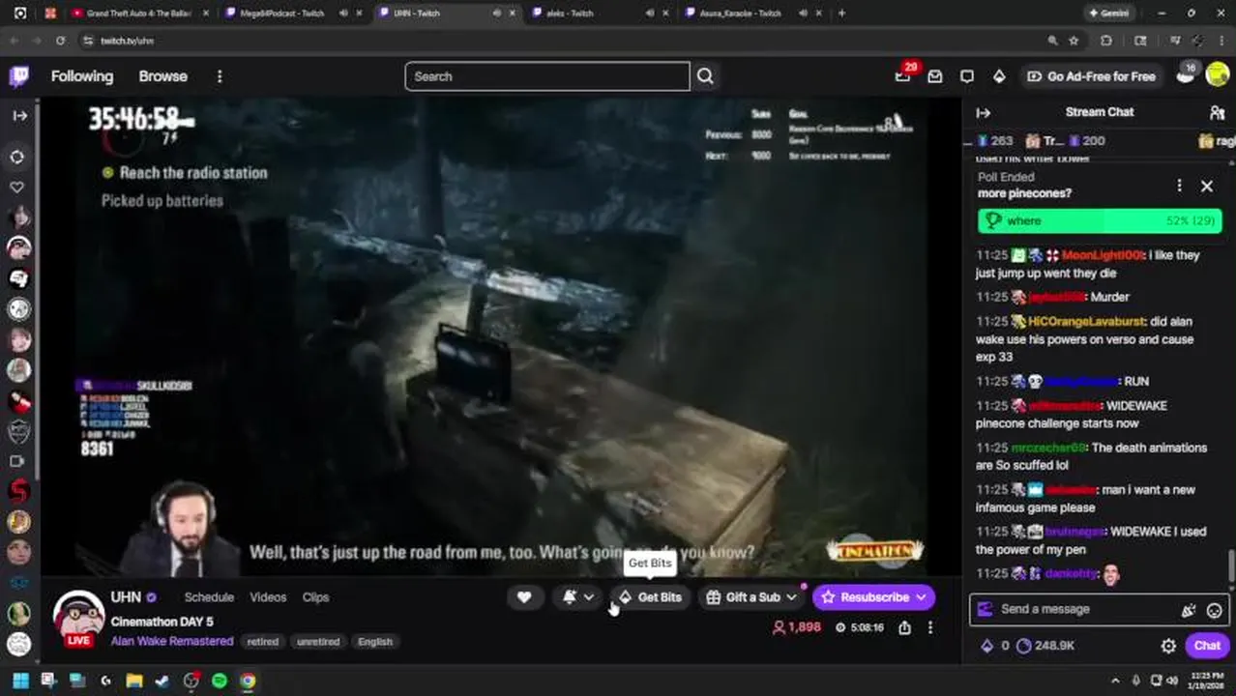Bookmark this page with star icon

tap(1074, 41)
